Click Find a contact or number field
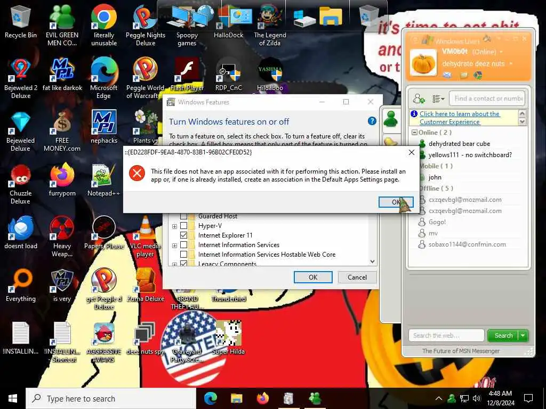546x409 pixels. [x=487, y=99]
